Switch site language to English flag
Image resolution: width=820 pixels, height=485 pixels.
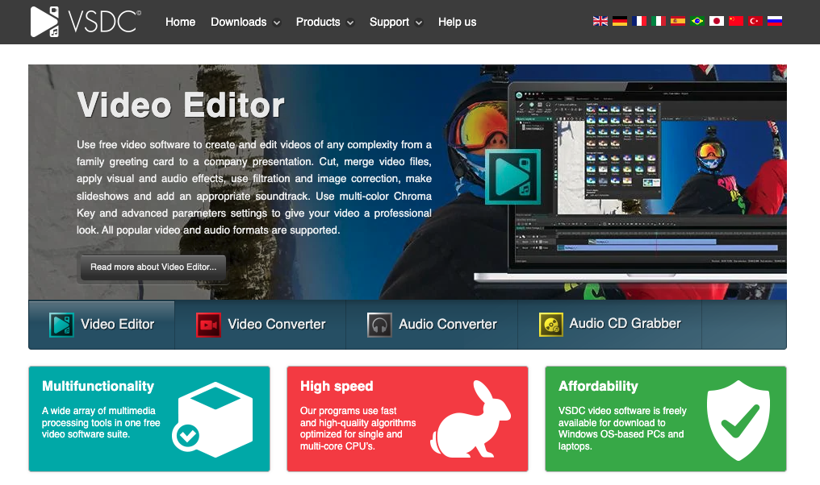click(x=600, y=21)
